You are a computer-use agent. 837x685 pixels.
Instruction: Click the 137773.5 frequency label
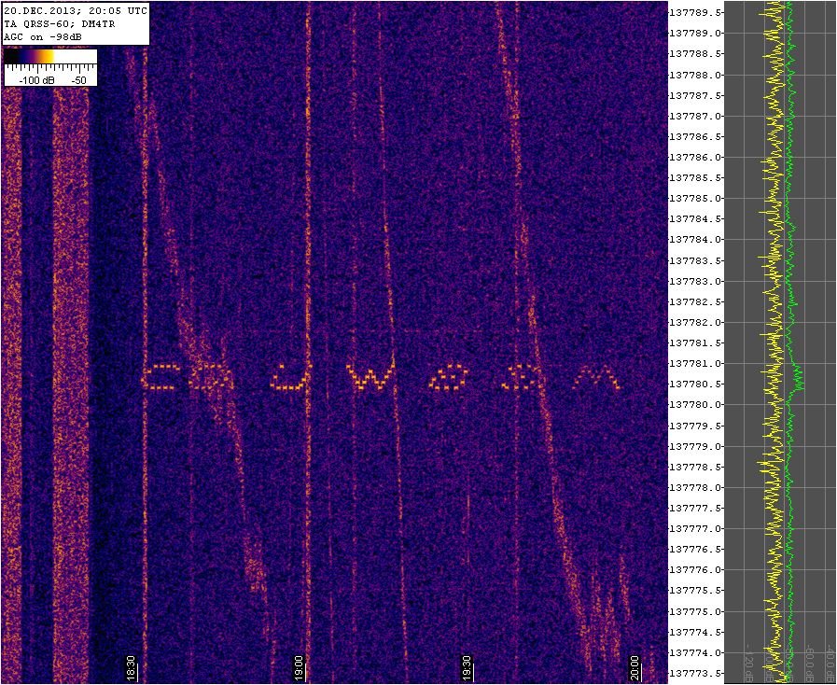tap(696, 673)
